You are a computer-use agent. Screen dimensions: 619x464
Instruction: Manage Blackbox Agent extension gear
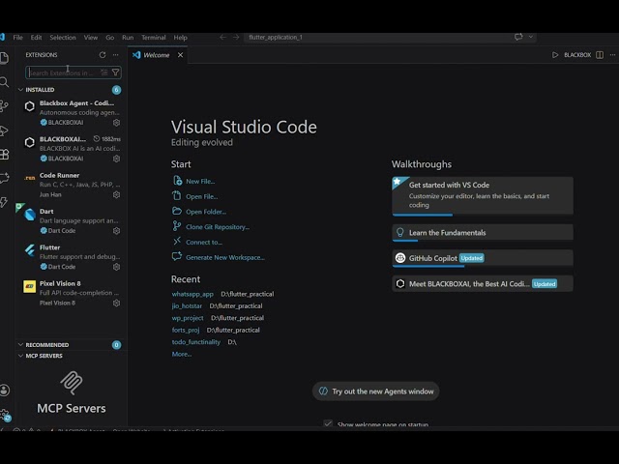coord(116,123)
